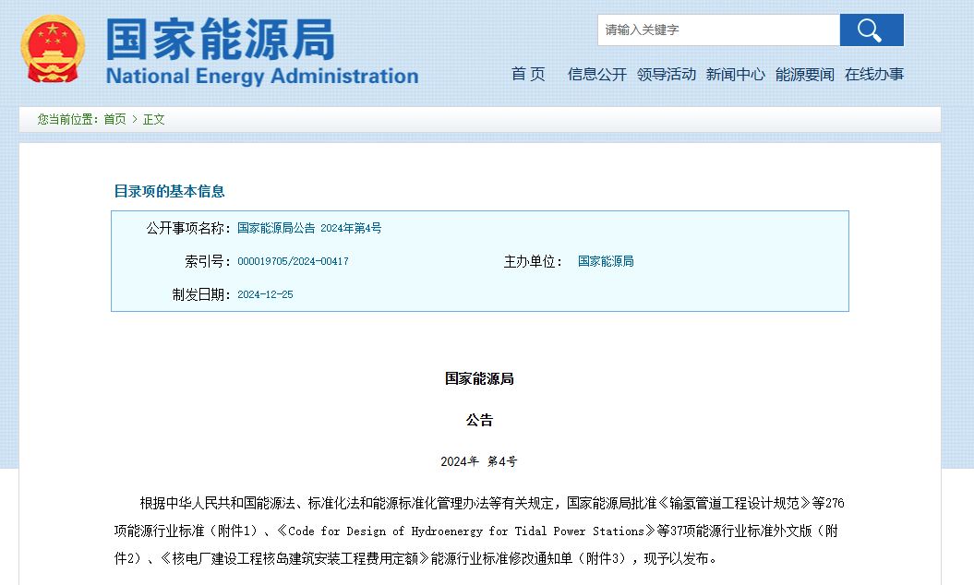Visit the 在线办事 section
Viewport: 974px width, 585px height.
(x=873, y=75)
